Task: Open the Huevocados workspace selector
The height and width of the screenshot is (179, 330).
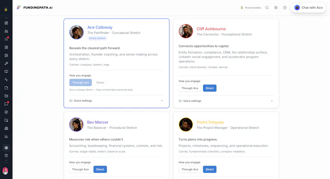Action: pos(251,7)
